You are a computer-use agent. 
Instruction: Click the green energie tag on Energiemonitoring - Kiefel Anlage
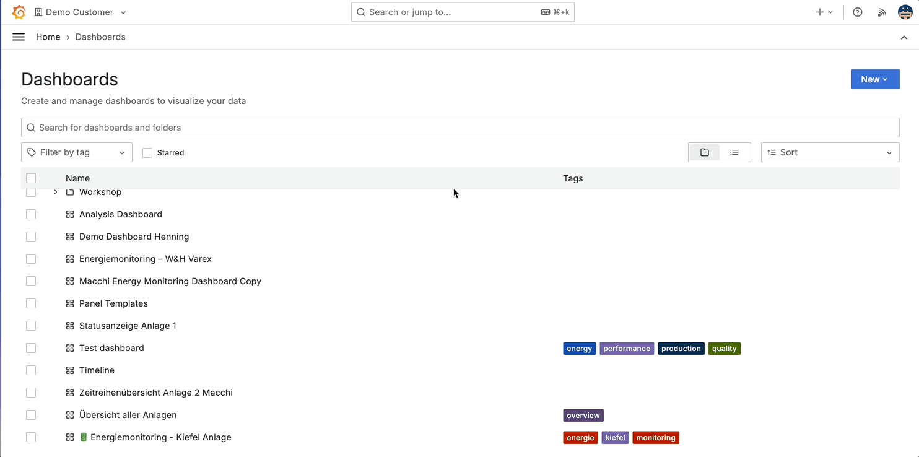[580, 437]
